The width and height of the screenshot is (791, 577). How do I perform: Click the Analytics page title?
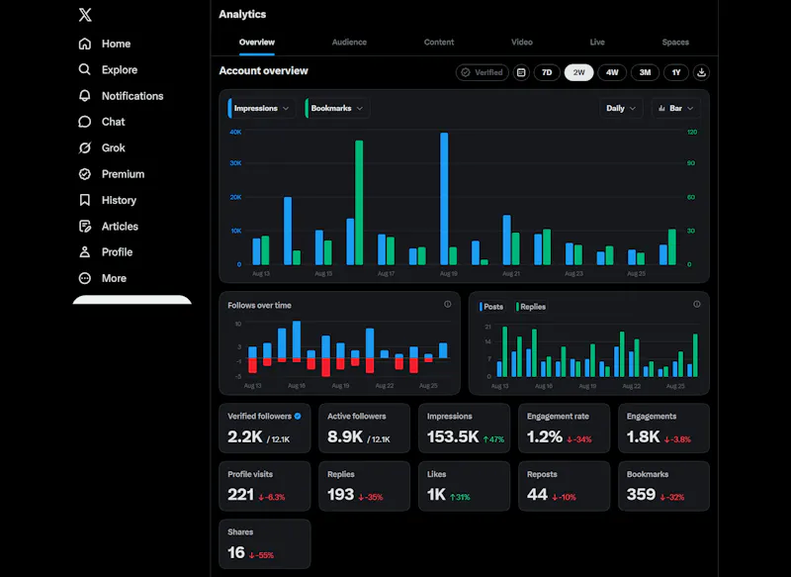tap(242, 14)
